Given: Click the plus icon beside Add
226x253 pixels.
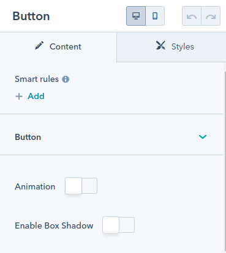Looking at the screenshot, I should (19, 96).
